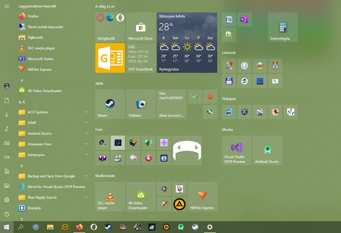Open the Solitaire tile
The image size is (341, 233).
coord(141,104)
